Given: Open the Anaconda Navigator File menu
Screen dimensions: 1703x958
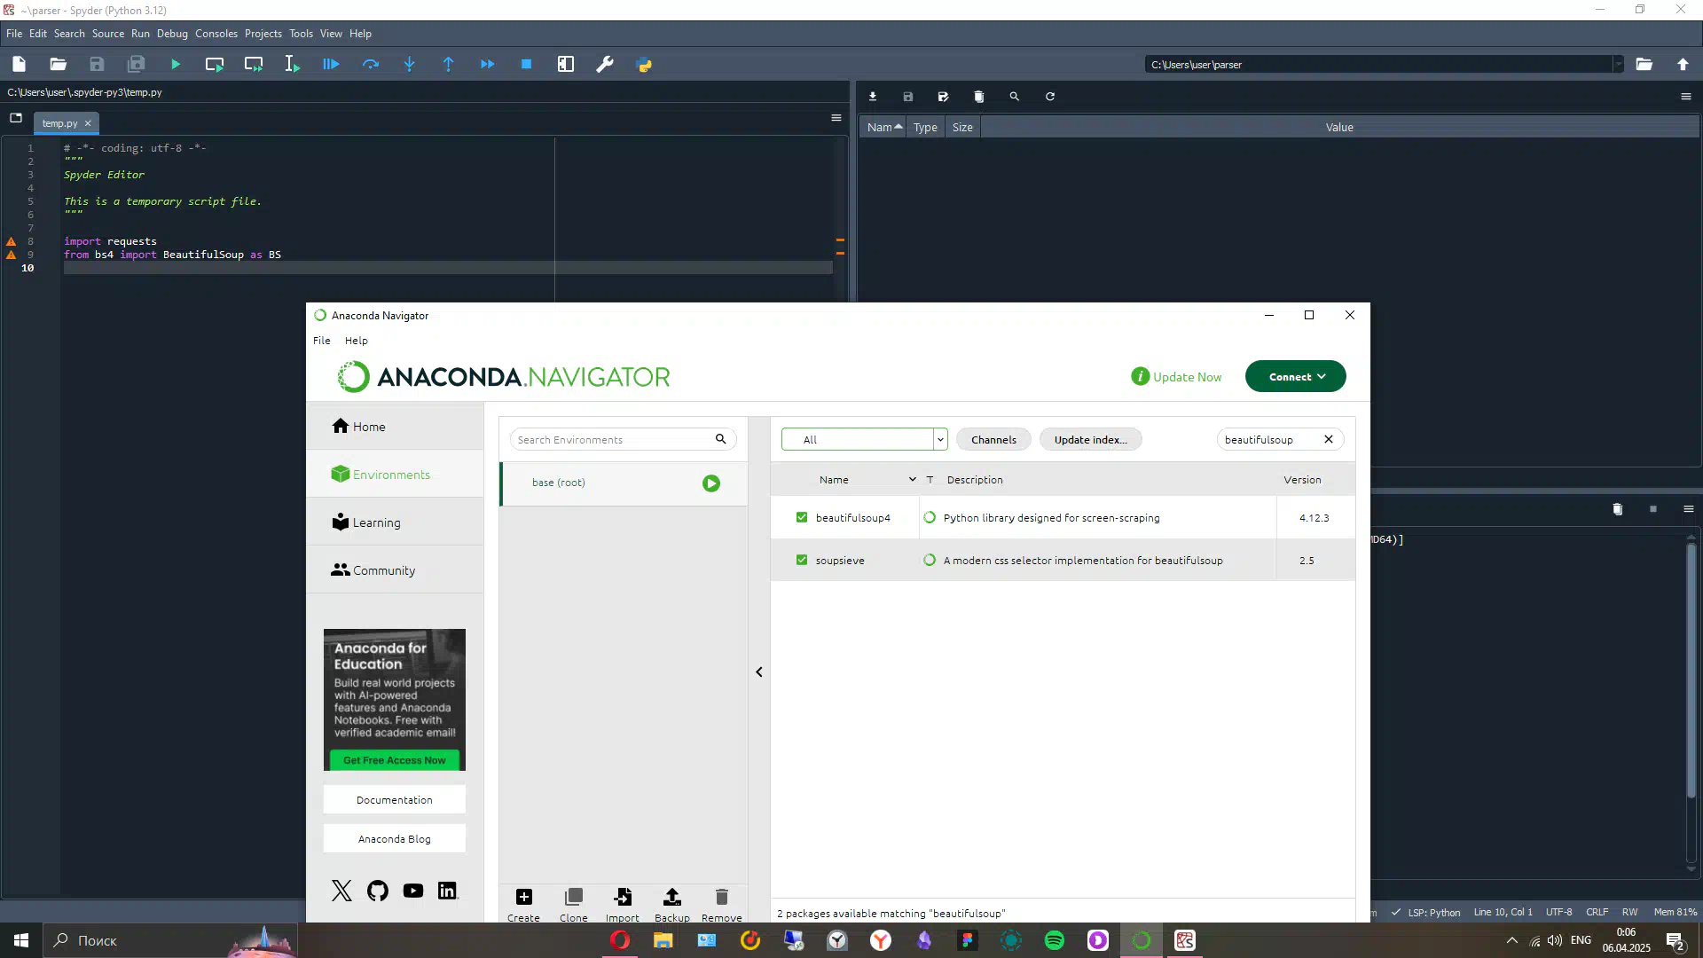Looking at the screenshot, I should [x=322, y=341].
